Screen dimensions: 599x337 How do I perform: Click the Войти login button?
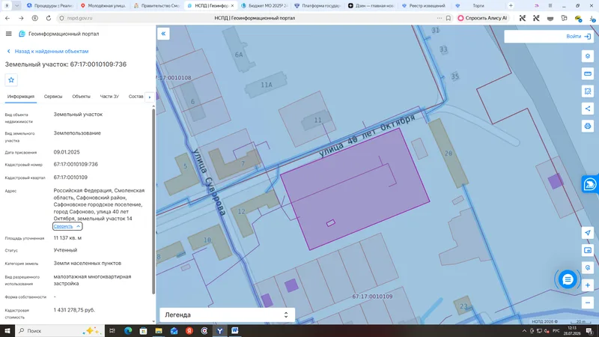578,36
